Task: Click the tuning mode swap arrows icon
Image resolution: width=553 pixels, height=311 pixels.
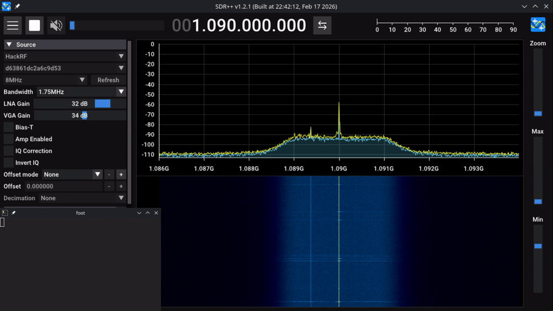Action: 322,25
